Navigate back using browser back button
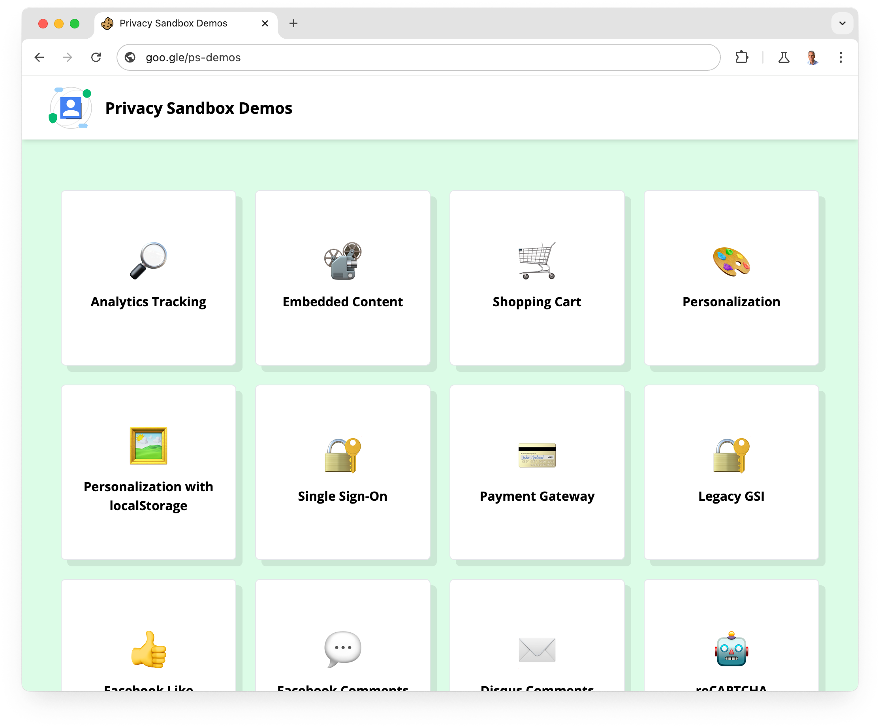 point(39,58)
